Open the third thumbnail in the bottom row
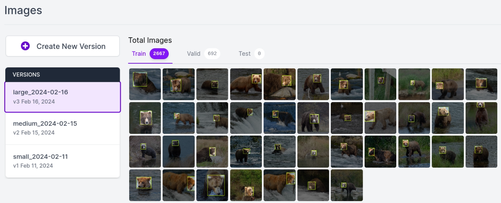 tap(212, 185)
